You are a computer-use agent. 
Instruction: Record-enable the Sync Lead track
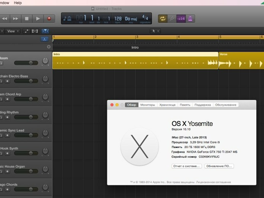click(7, 135)
